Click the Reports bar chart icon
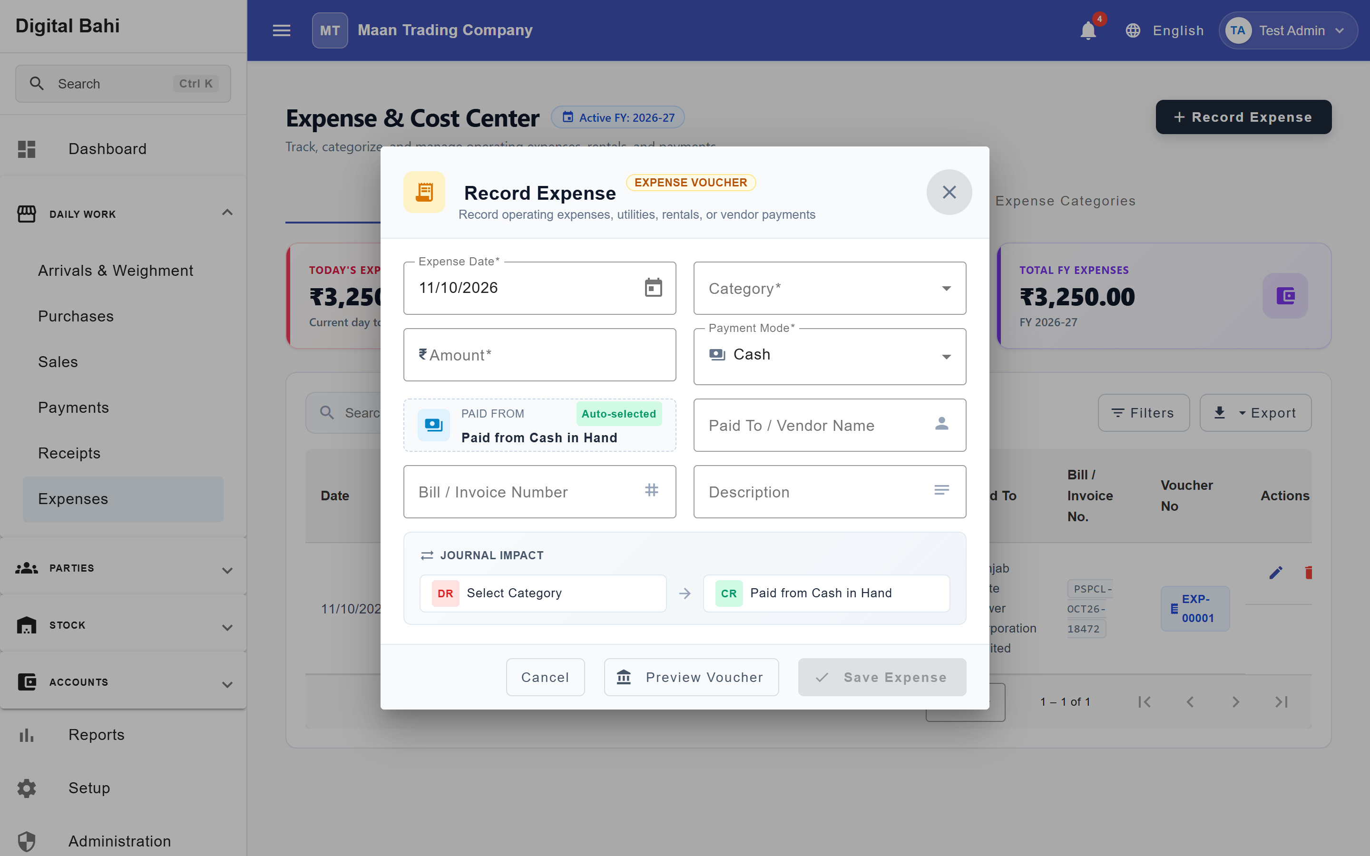1370x856 pixels. point(27,735)
